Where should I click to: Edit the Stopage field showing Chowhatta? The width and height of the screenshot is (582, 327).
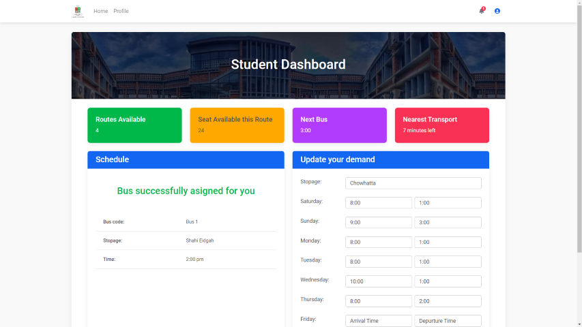(x=413, y=183)
